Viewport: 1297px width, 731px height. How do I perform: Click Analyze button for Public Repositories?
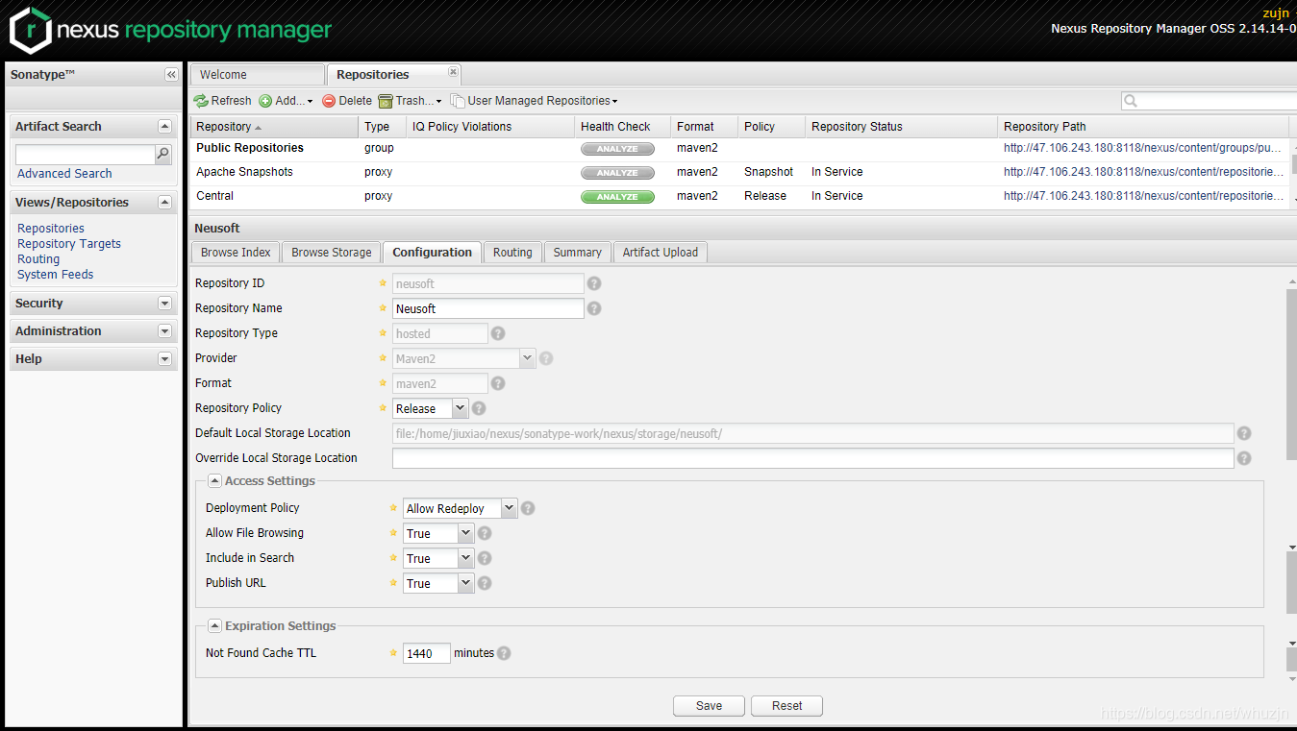617,149
